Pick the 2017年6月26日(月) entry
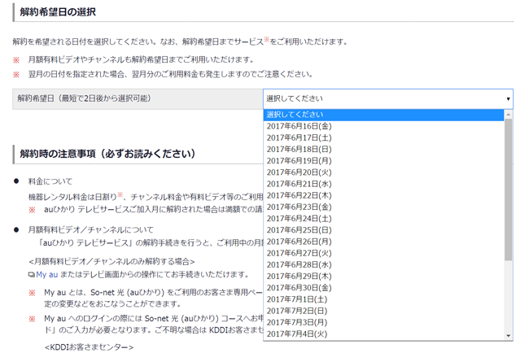529x353 pixels. pos(299,242)
